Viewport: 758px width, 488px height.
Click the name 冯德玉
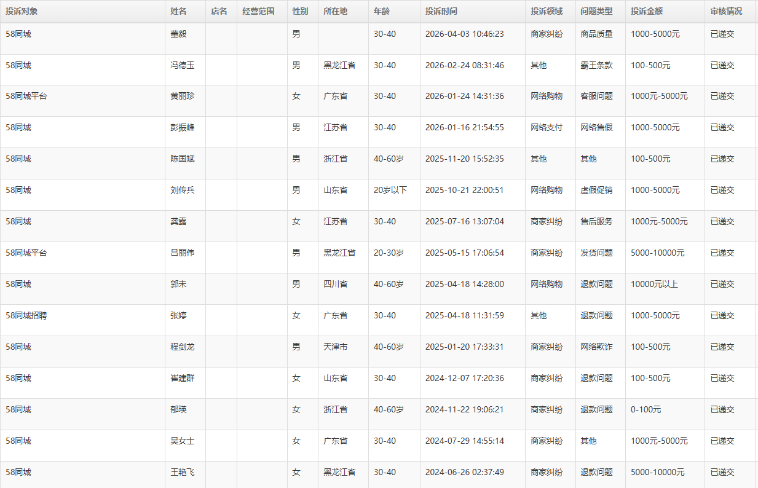coord(183,65)
